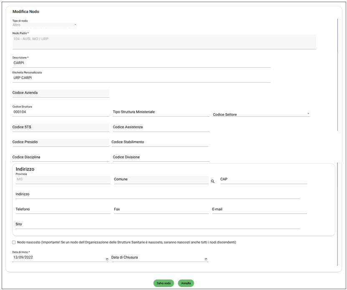Click the Sito input field

coord(157,224)
